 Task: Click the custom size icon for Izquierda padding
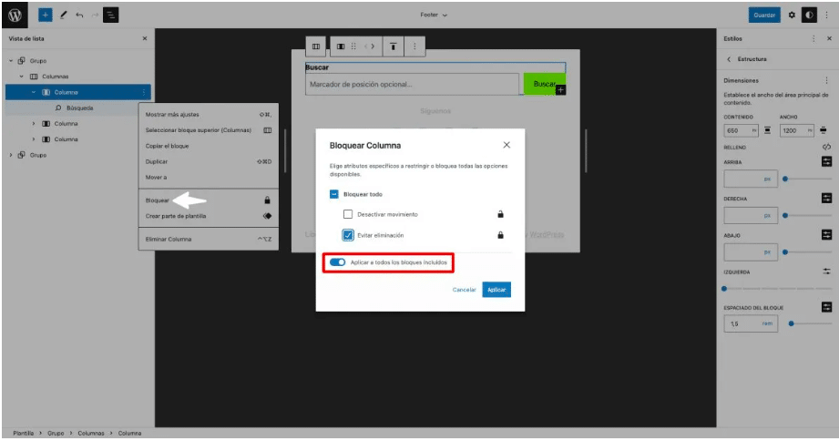pyautogui.click(x=826, y=272)
